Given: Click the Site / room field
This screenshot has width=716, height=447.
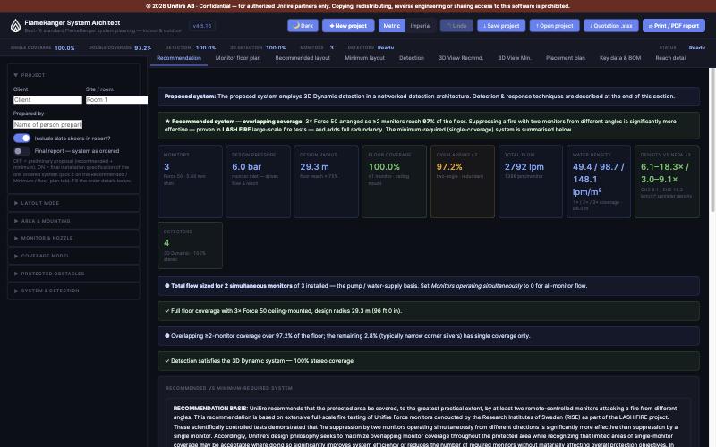Looking at the screenshot, I should (x=116, y=99).
